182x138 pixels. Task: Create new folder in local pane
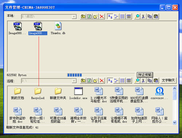95,16
